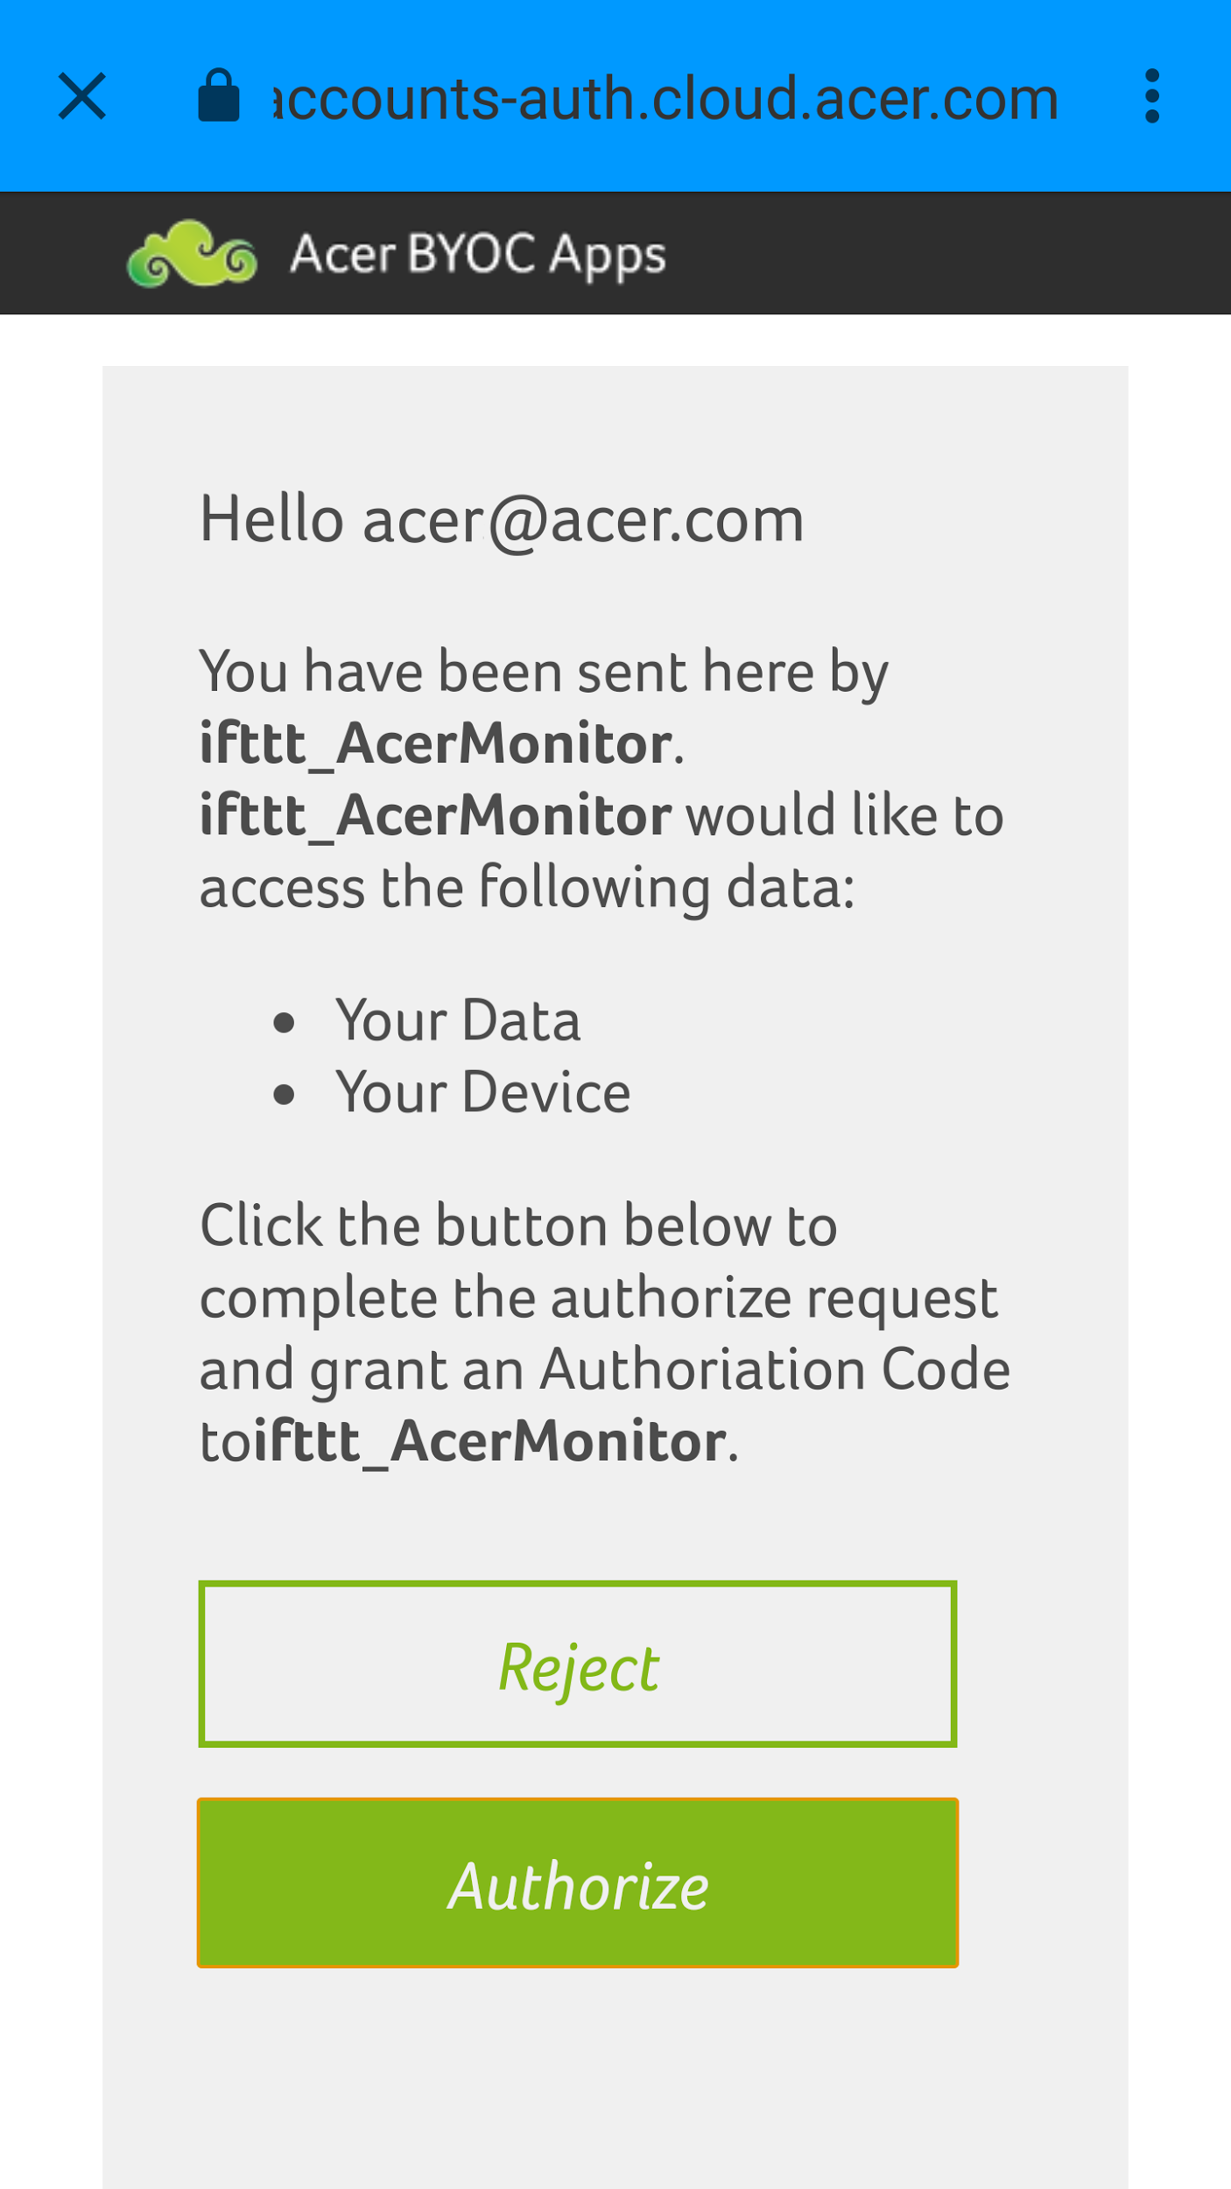Tap the Acer cloud logo
Image resolution: width=1231 pixels, height=2189 pixels.
(x=192, y=254)
